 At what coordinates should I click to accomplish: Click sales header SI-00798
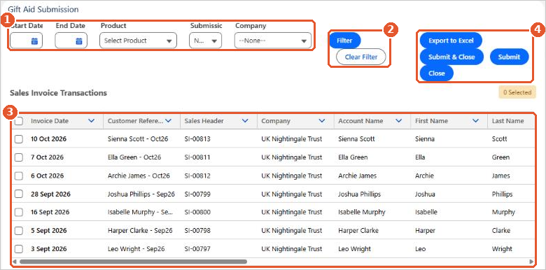point(197,230)
